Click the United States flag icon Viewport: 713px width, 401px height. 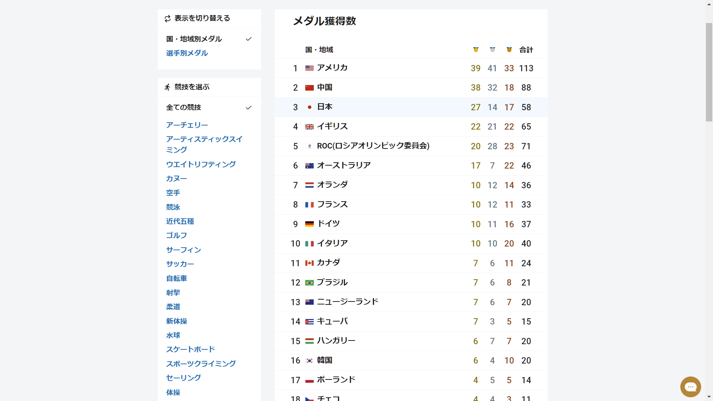tap(309, 68)
